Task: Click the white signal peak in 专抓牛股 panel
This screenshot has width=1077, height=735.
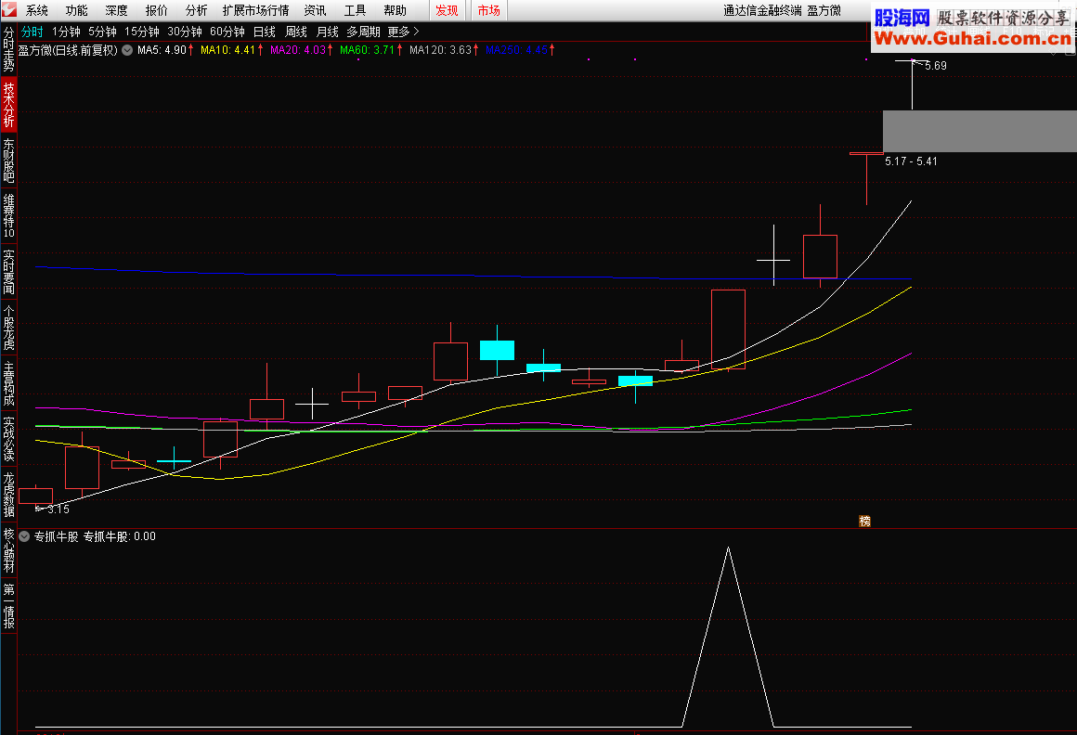Action: (x=728, y=549)
